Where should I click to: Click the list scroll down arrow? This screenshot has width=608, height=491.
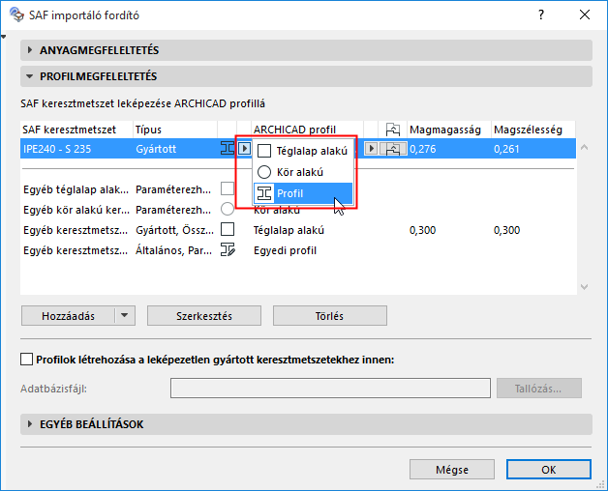coord(585,287)
